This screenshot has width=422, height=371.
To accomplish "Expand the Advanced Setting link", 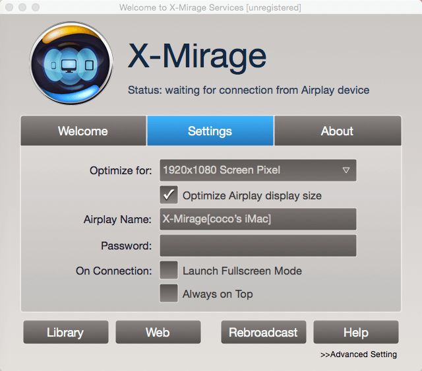I will coord(359,354).
